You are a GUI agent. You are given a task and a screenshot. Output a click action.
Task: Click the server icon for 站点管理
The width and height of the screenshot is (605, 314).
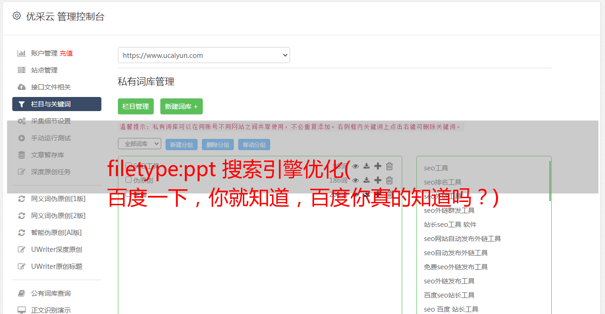(21, 70)
